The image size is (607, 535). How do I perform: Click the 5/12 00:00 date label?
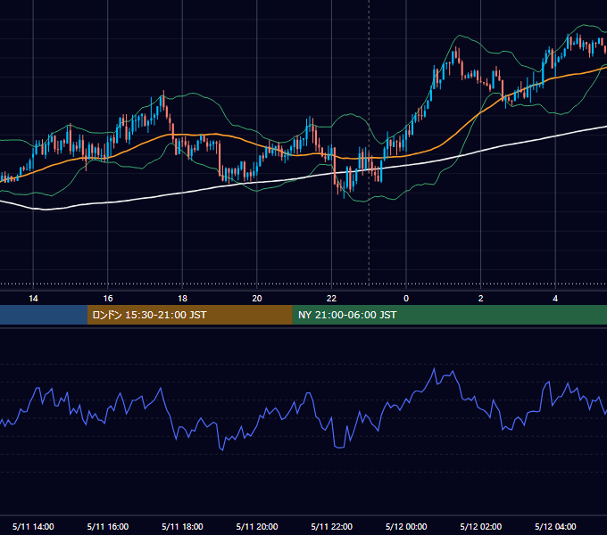pyautogui.click(x=406, y=526)
